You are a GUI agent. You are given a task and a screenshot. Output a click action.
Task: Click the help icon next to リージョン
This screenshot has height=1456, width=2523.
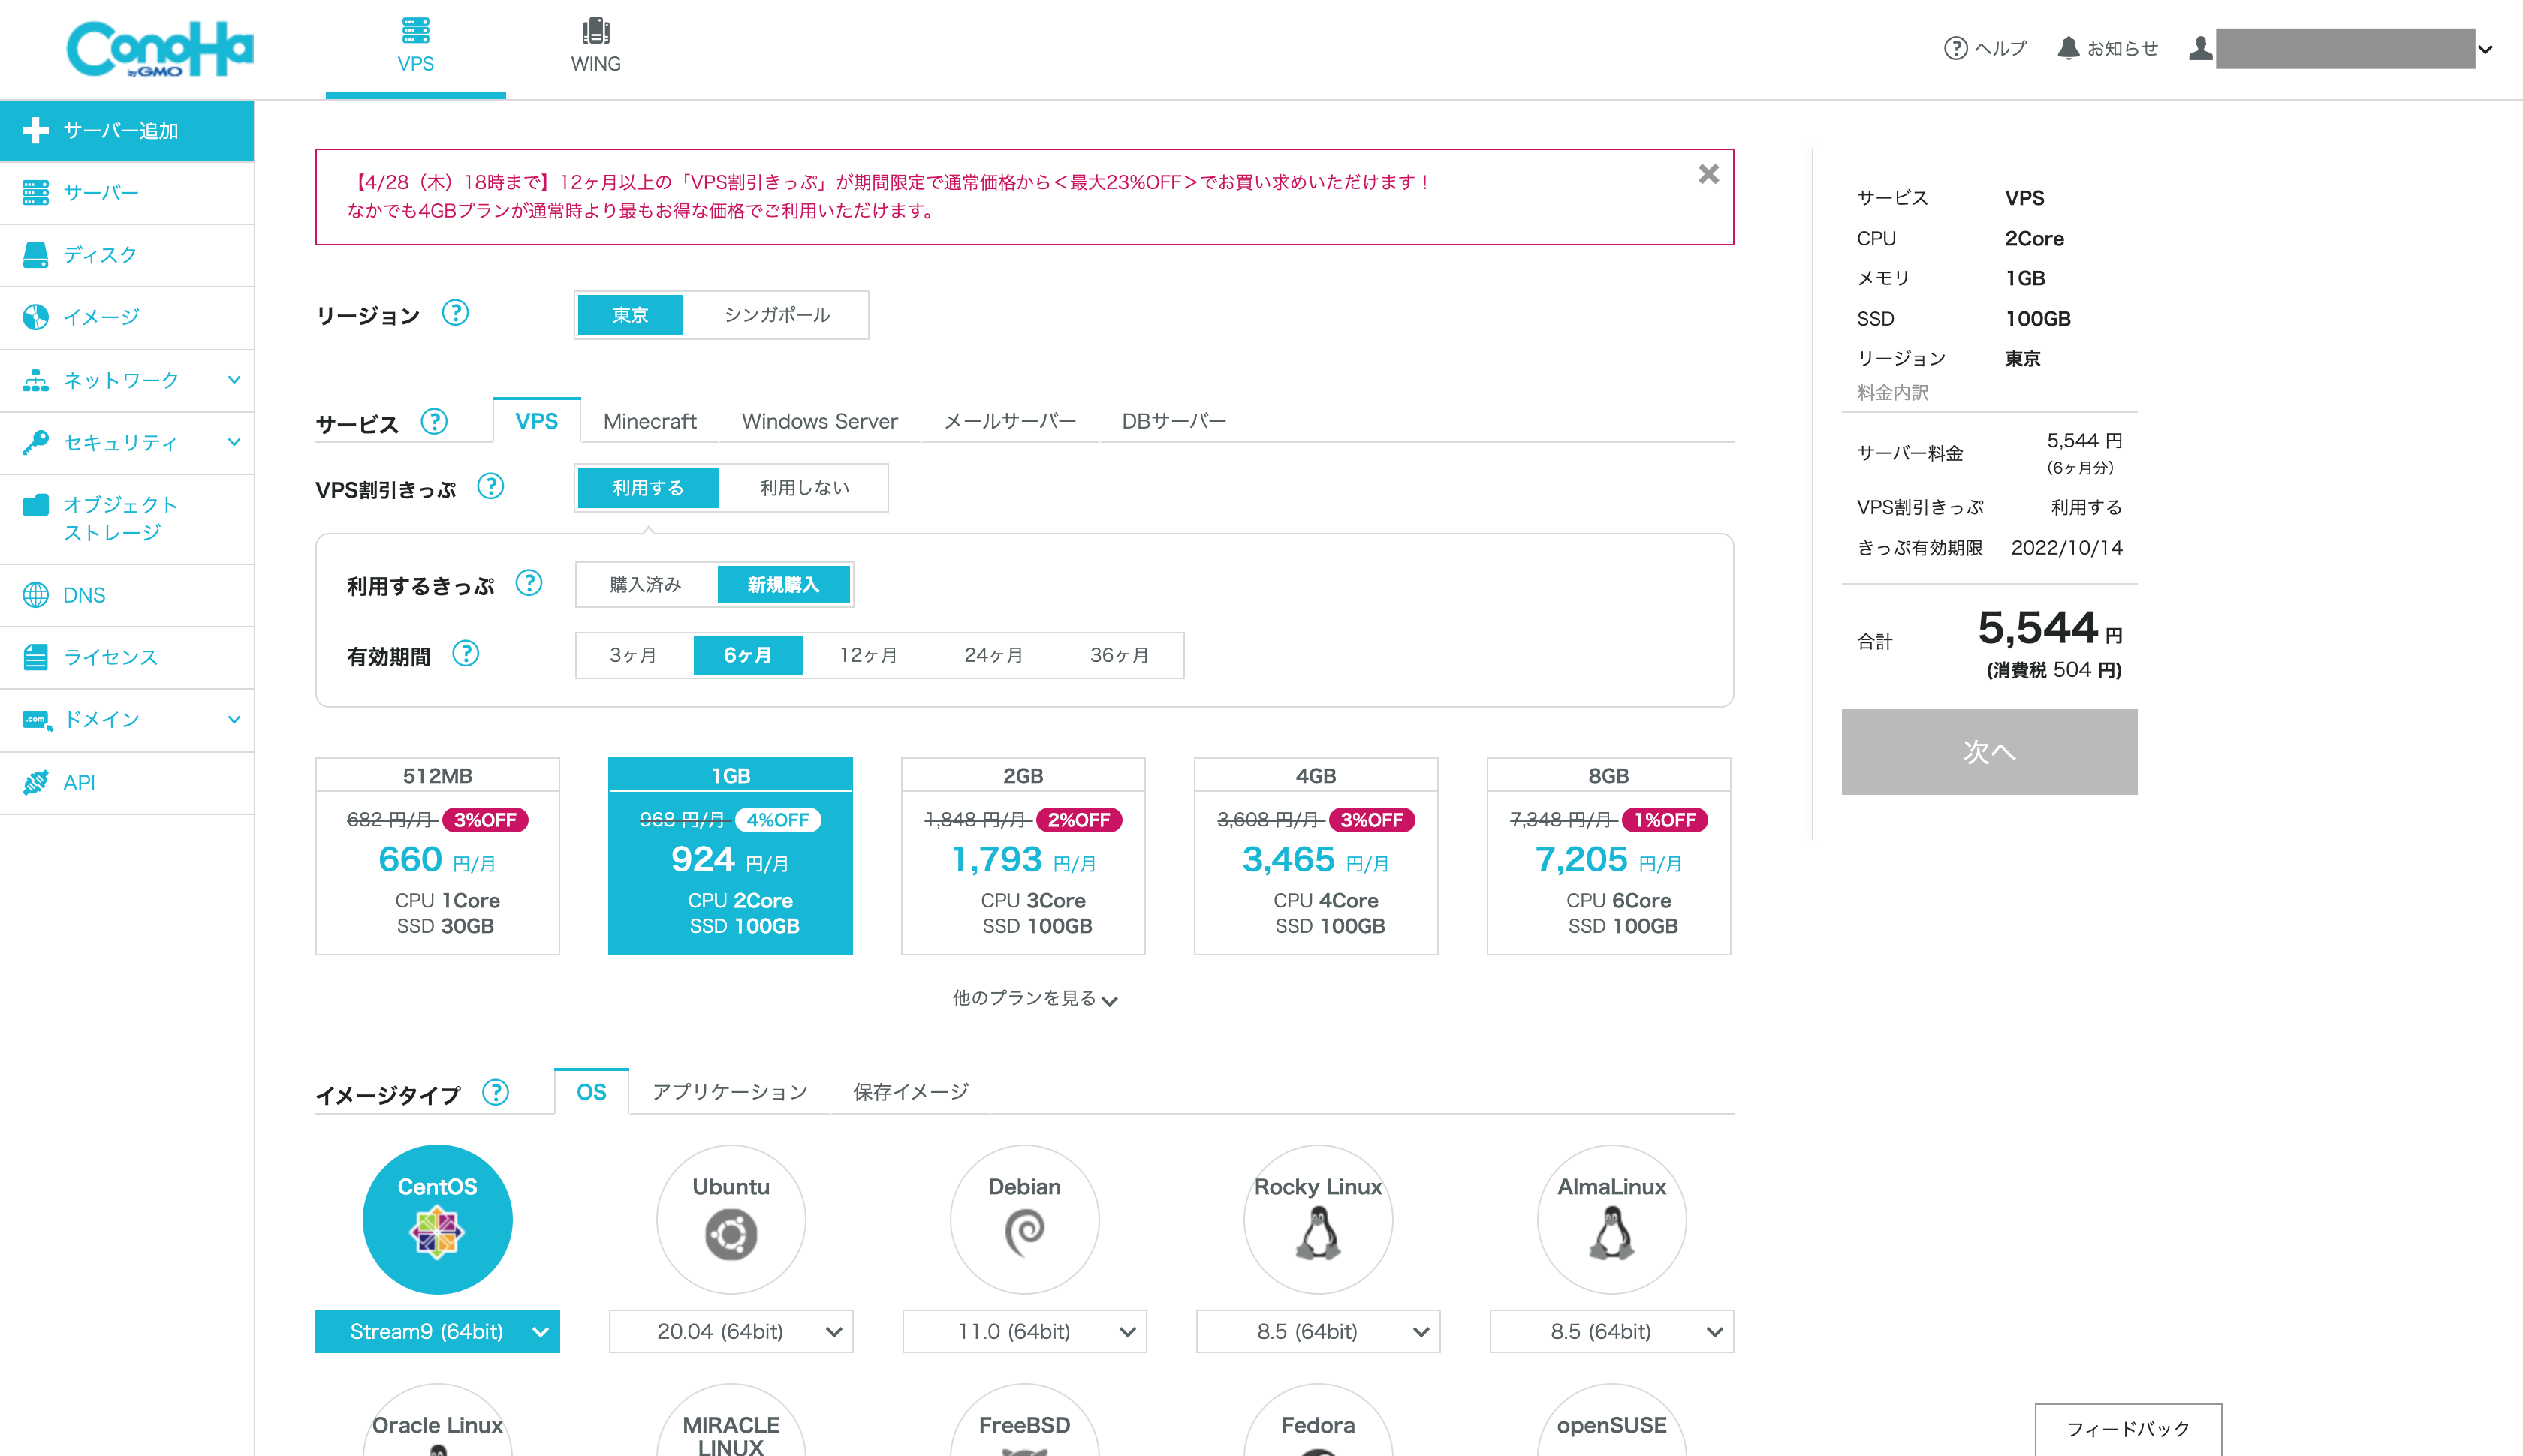(x=455, y=313)
